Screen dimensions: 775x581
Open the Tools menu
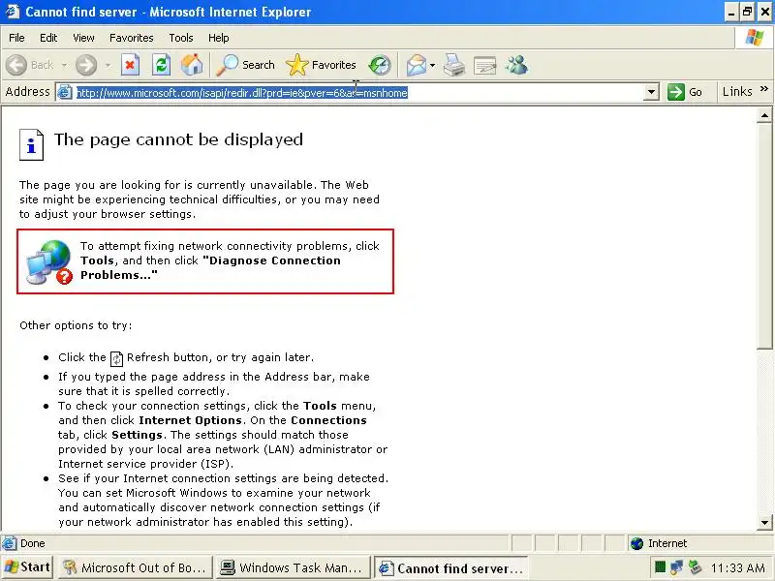click(181, 38)
